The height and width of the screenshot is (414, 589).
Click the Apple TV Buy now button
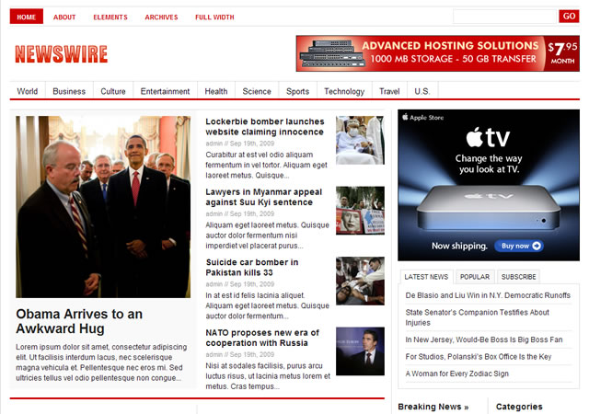click(x=519, y=246)
